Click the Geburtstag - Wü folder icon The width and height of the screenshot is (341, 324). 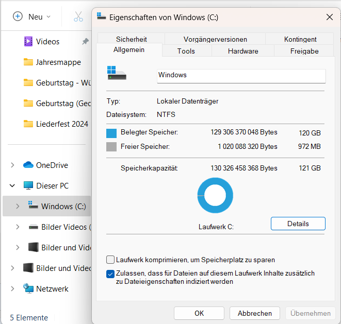[x=28, y=82]
